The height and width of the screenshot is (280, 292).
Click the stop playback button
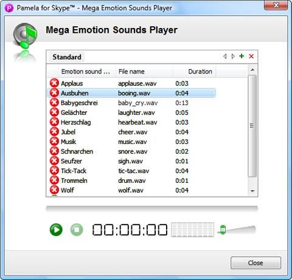[x=77, y=230]
